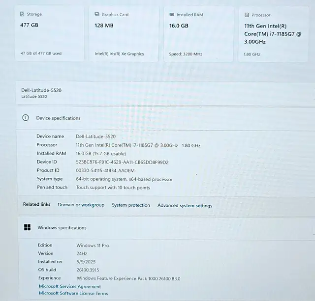Select the Processor value in Device specifications
Screen dimensions: 315x301
[138, 145]
